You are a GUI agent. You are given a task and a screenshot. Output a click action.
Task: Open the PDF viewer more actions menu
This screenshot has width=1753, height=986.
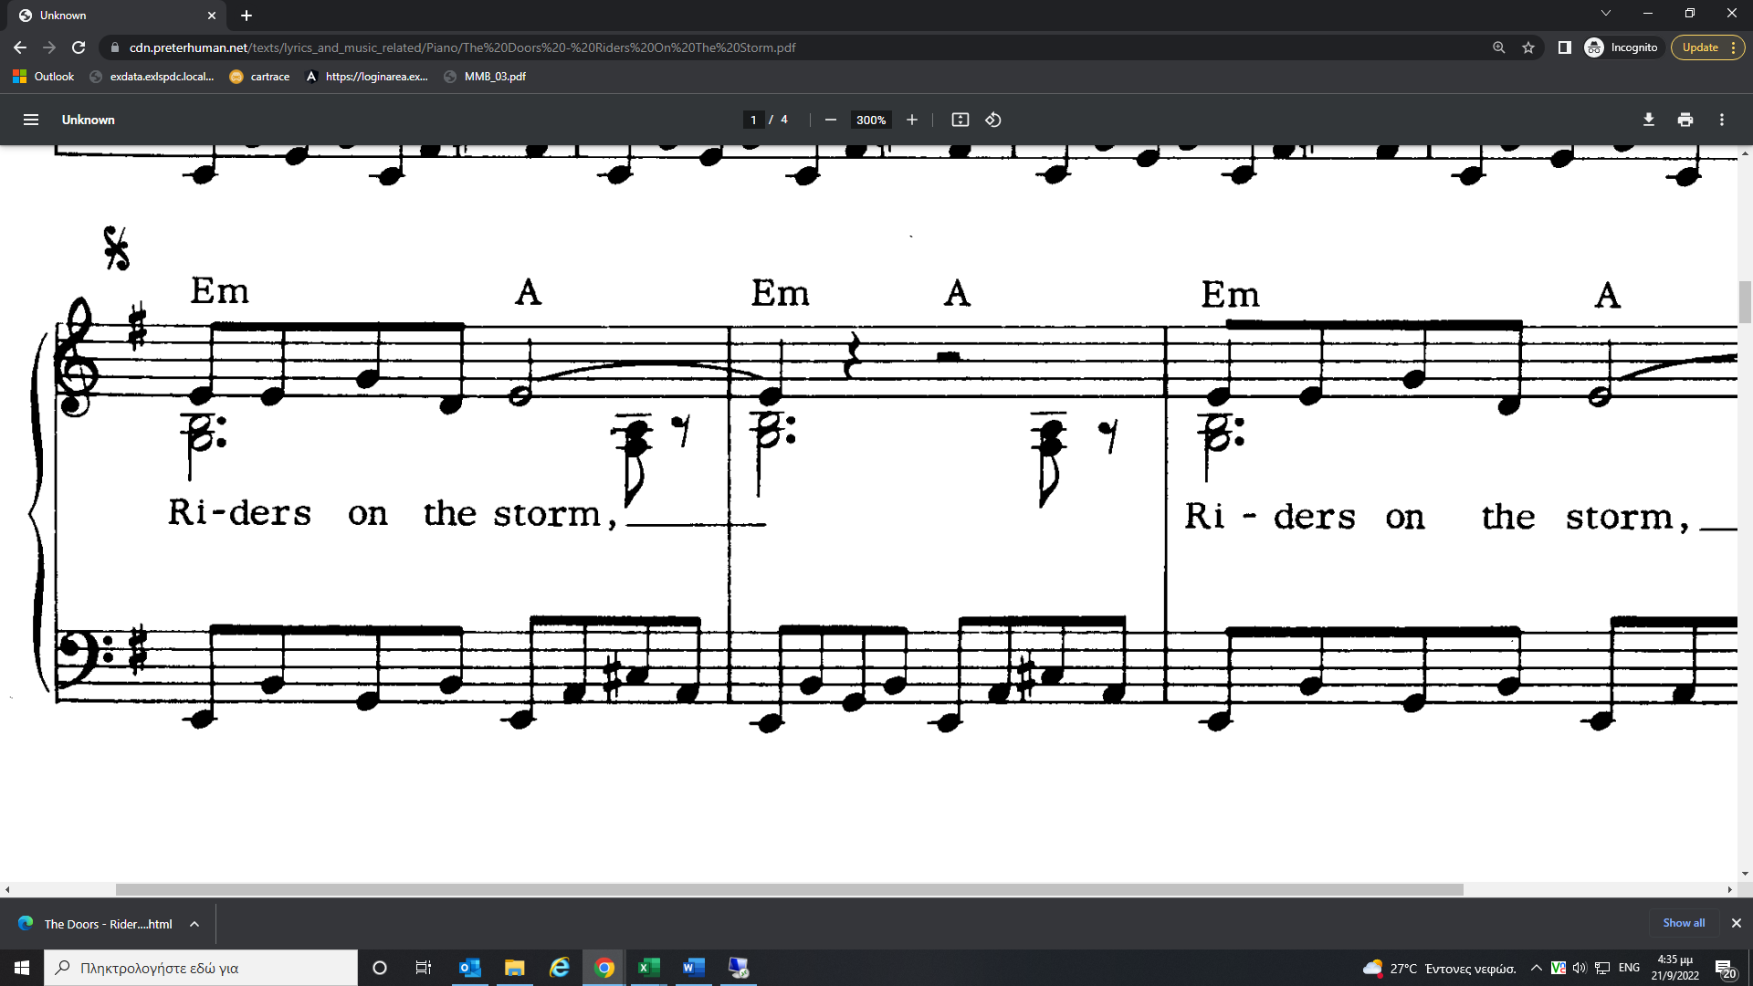[1721, 120]
